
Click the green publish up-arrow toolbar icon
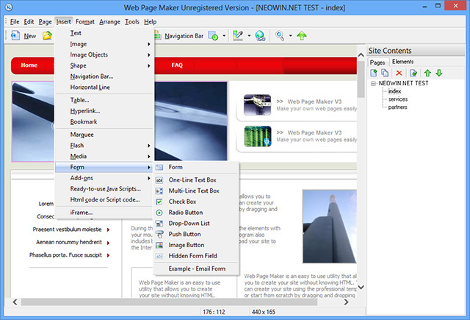[x=302, y=35]
